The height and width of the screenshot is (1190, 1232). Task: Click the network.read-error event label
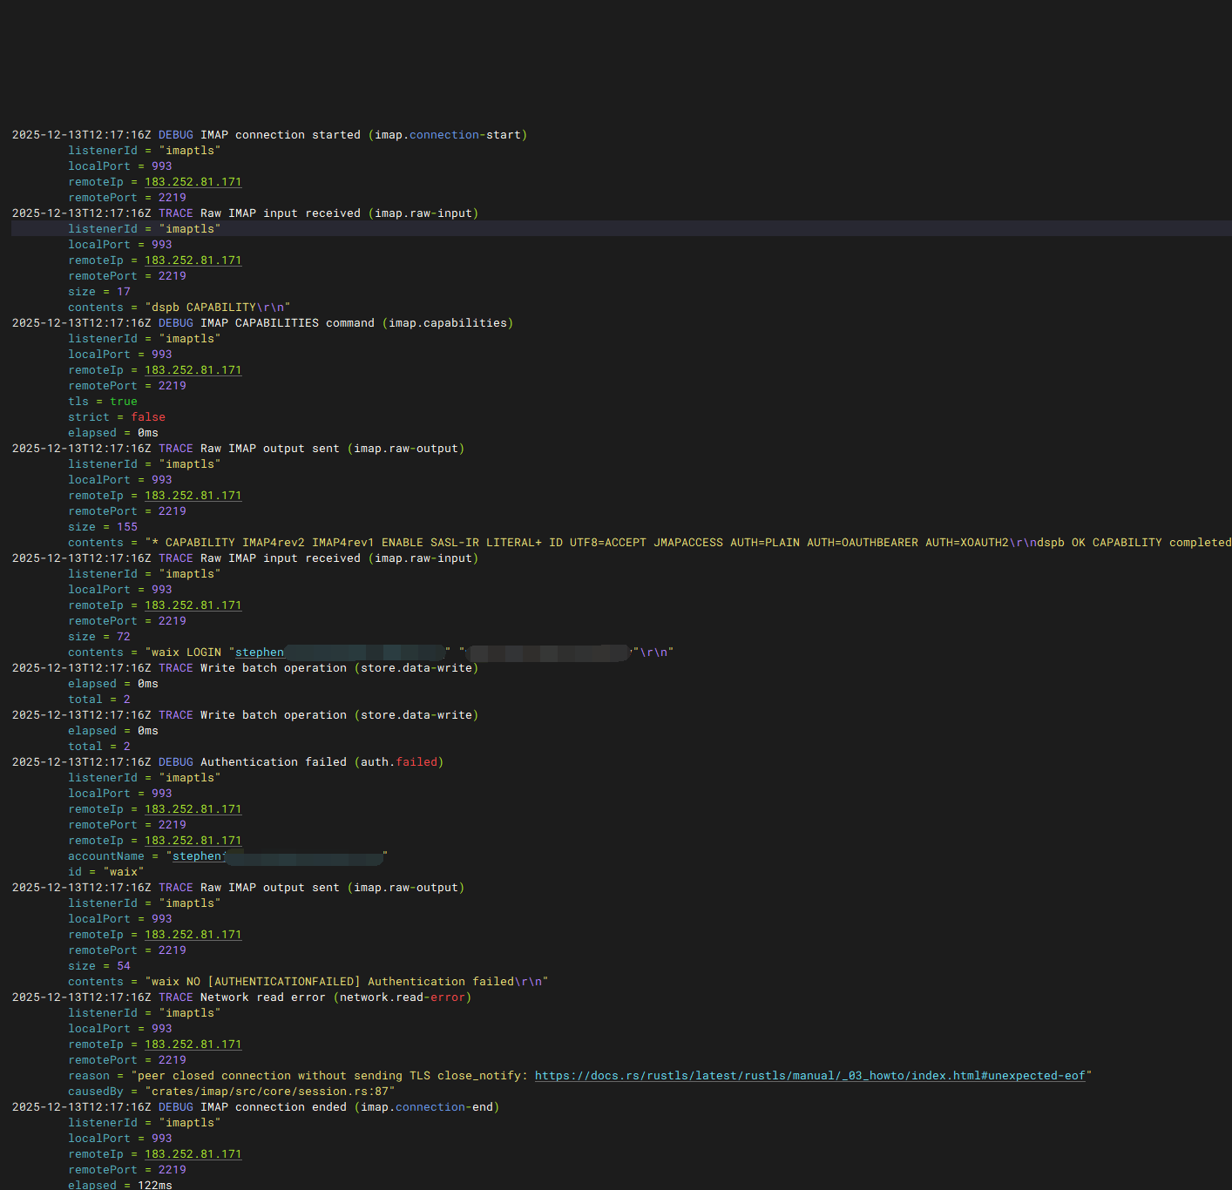[403, 997]
